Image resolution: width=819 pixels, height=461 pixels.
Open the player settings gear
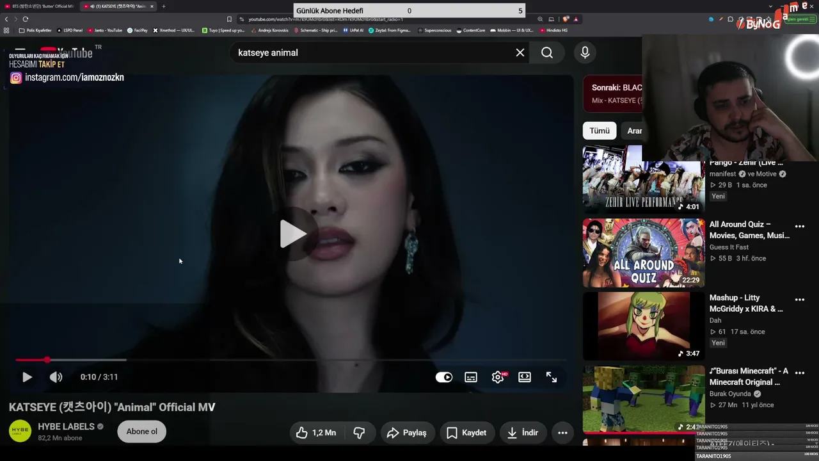point(498,377)
